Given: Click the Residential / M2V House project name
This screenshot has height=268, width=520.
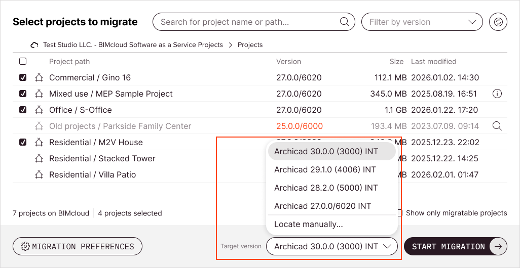Looking at the screenshot, I should coord(96,142).
